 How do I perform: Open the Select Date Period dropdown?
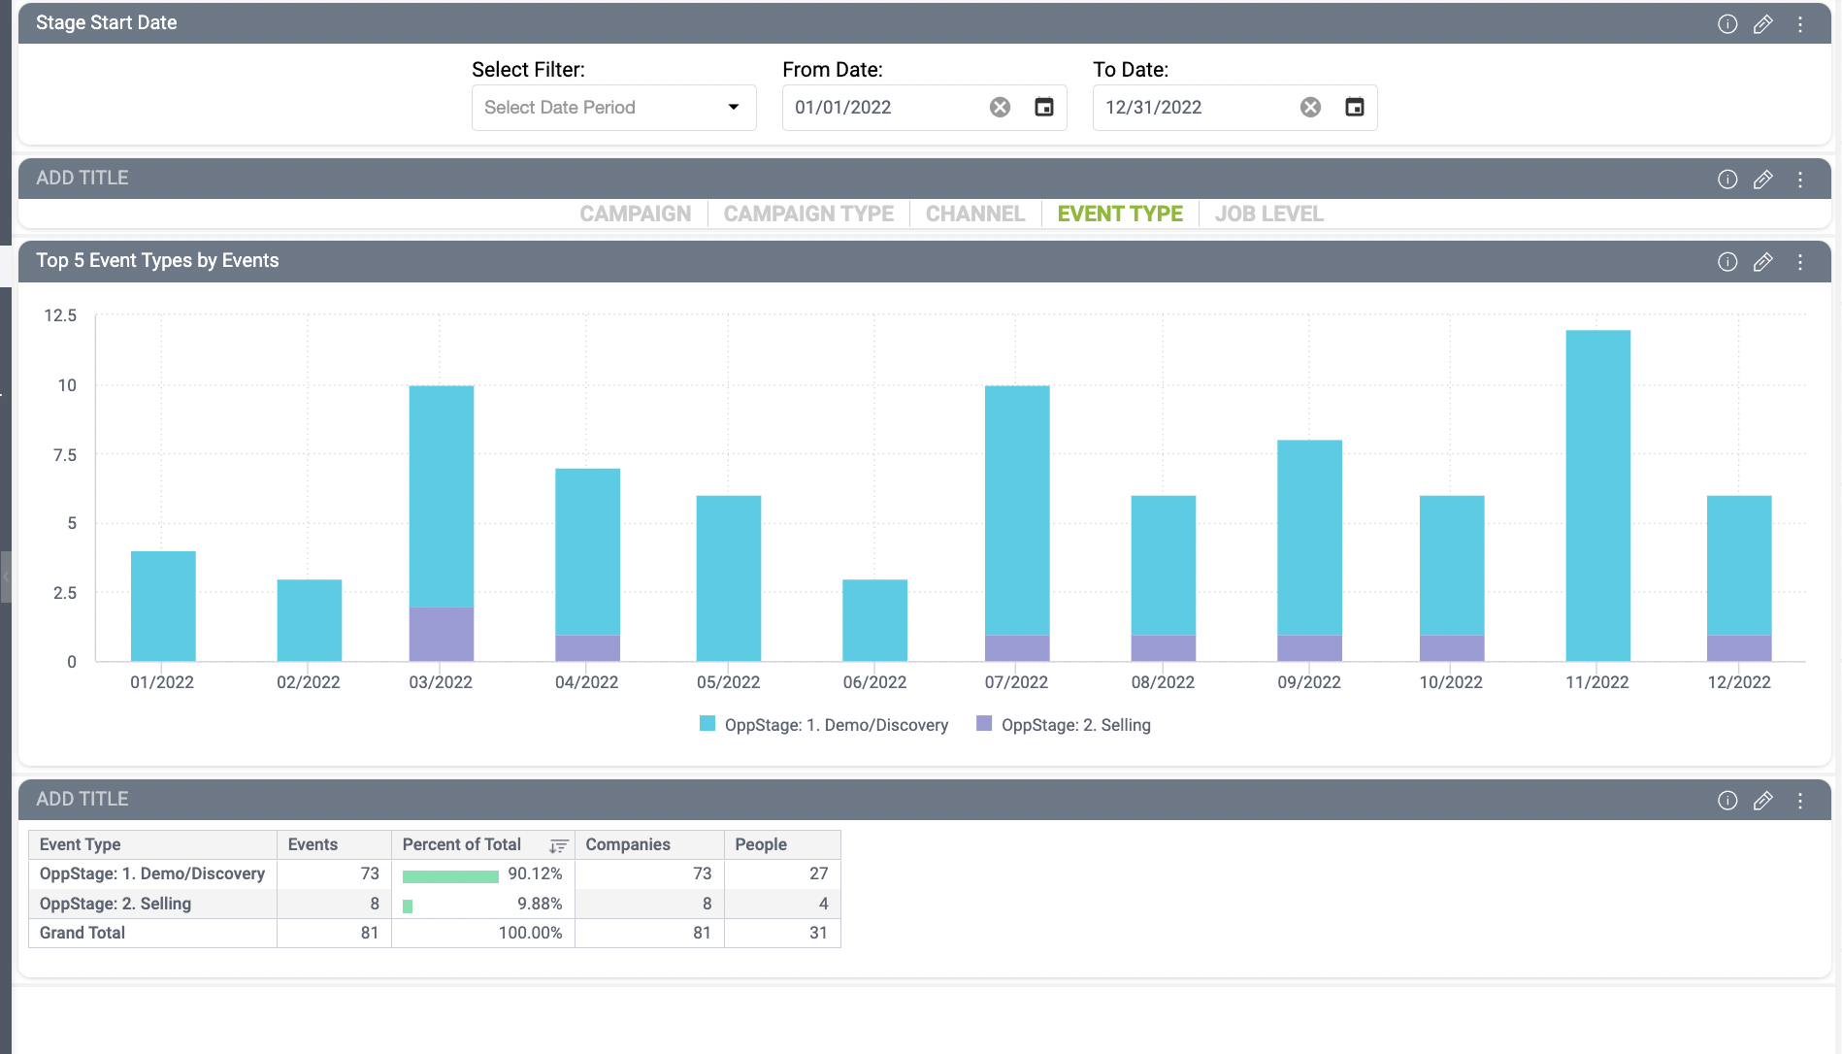[x=613, y=108]
